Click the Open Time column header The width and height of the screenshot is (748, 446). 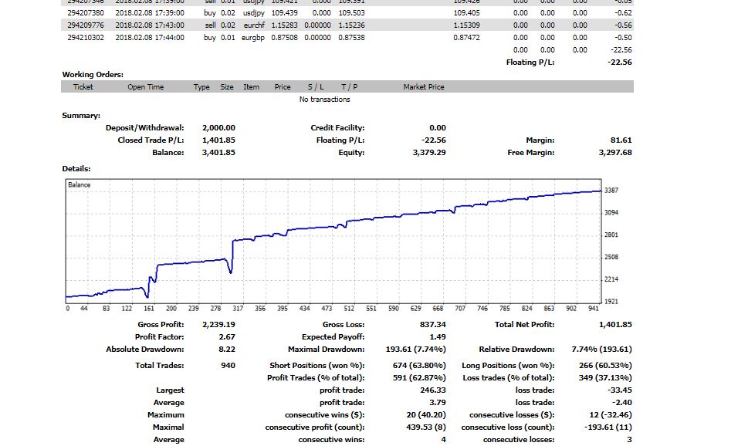[x=145, y=87]
